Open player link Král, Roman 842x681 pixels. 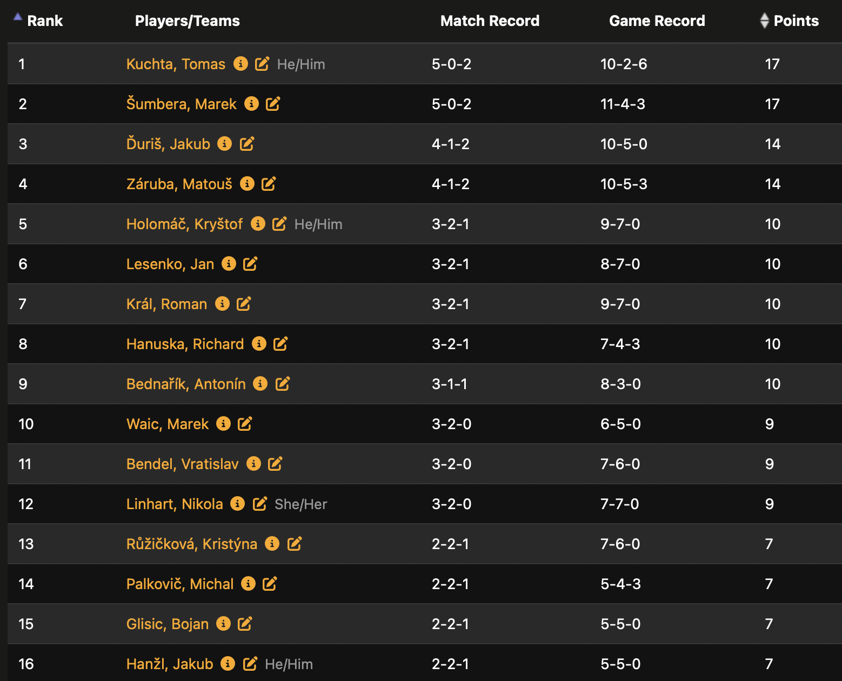coord(166,304)
